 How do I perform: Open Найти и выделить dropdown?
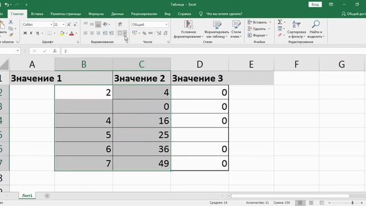316,29
